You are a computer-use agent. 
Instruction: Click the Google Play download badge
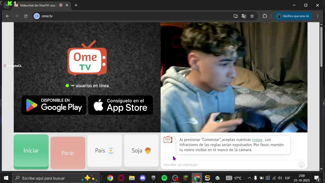tap(54, 105)
